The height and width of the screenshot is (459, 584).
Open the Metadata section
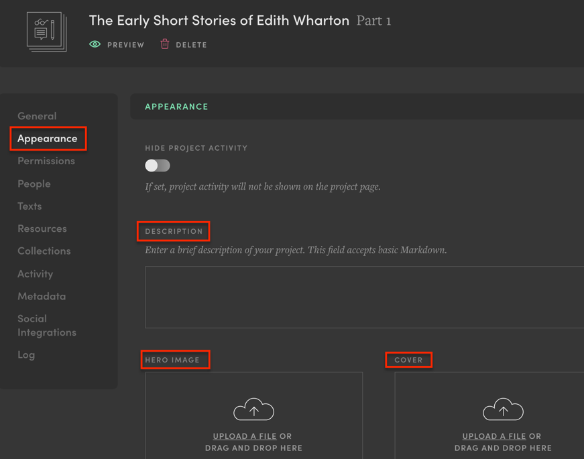42,296
